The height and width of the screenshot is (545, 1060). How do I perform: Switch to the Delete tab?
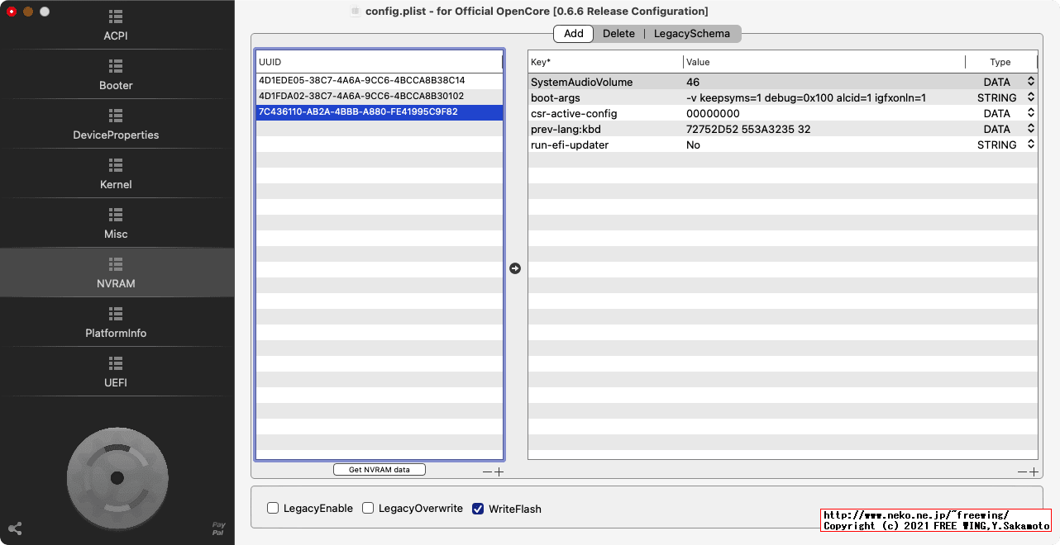(x=618, y=34)
